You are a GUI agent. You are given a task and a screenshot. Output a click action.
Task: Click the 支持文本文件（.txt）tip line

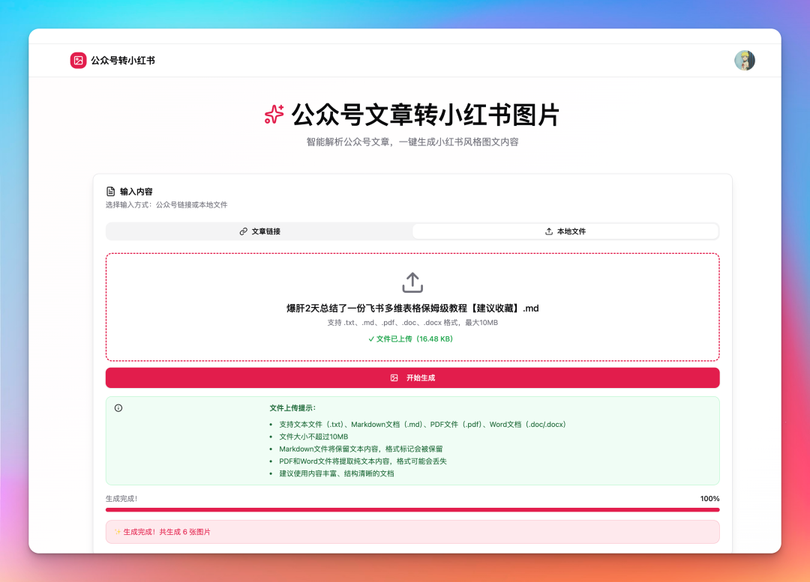(x=422, y=425)
